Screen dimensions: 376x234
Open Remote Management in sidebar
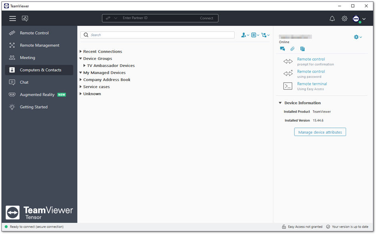[39, 45]
